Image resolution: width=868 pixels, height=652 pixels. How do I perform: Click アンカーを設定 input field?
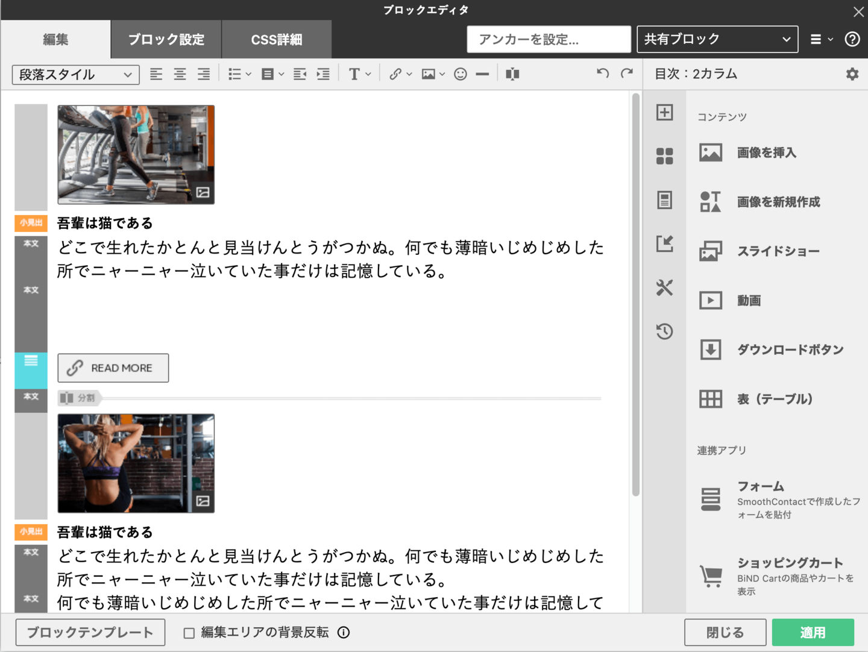[x=549, y=39]
